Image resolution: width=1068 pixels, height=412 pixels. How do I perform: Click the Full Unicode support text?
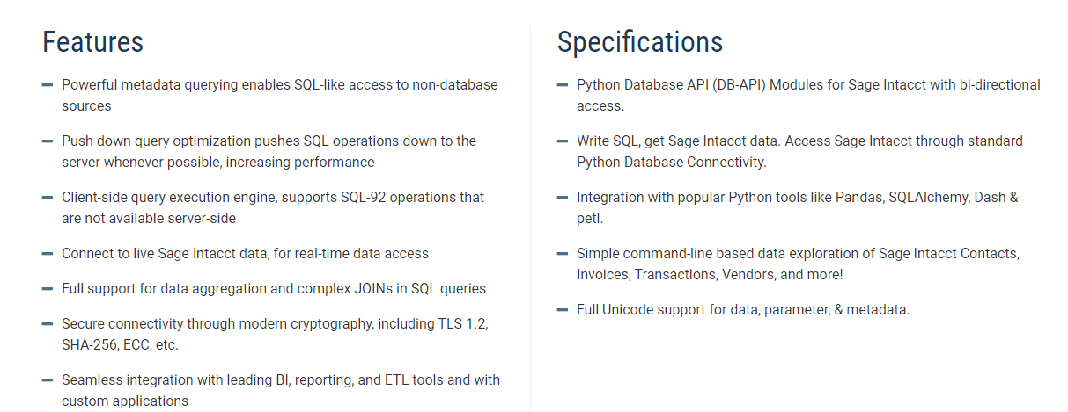click(x=742, y=309)
